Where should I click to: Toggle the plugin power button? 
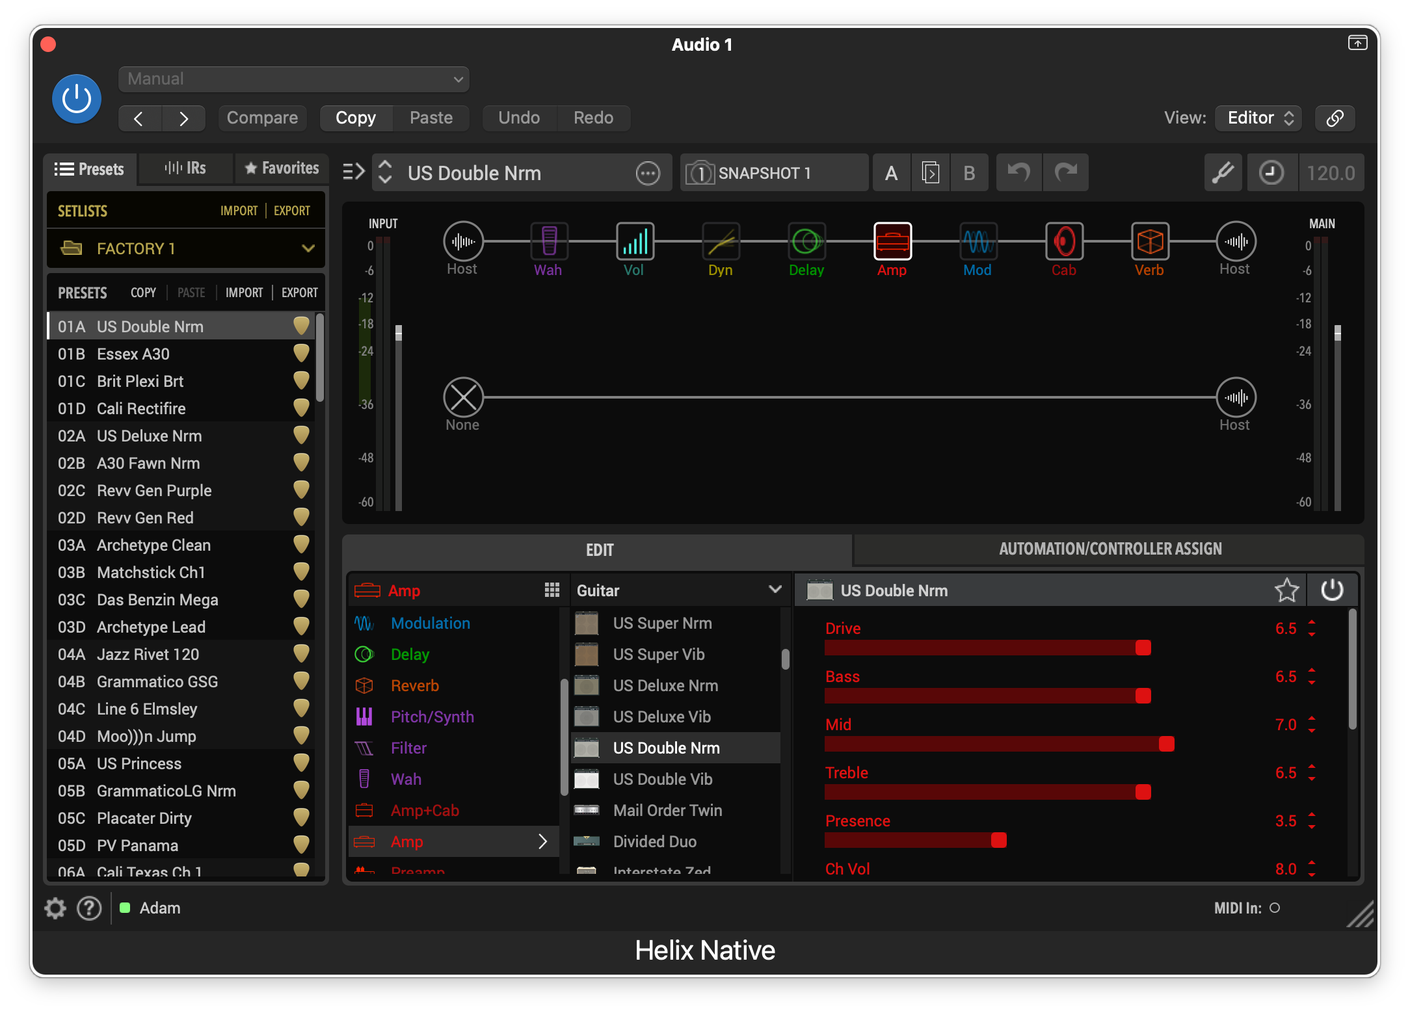(77, 99)
